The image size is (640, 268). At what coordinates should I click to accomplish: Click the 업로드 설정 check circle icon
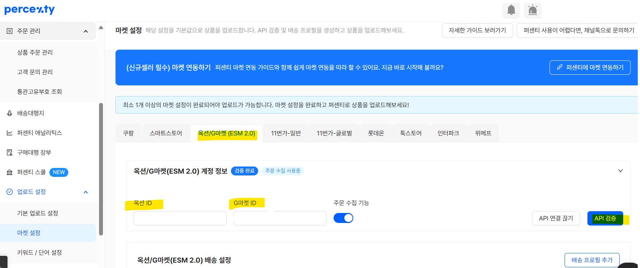point(10,192)
